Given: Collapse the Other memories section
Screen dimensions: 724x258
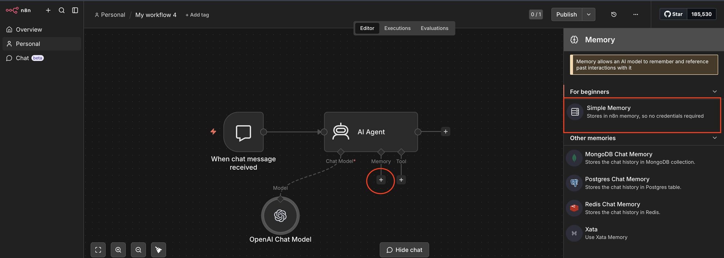Looking at the screenshot, I should pos(715,138).
